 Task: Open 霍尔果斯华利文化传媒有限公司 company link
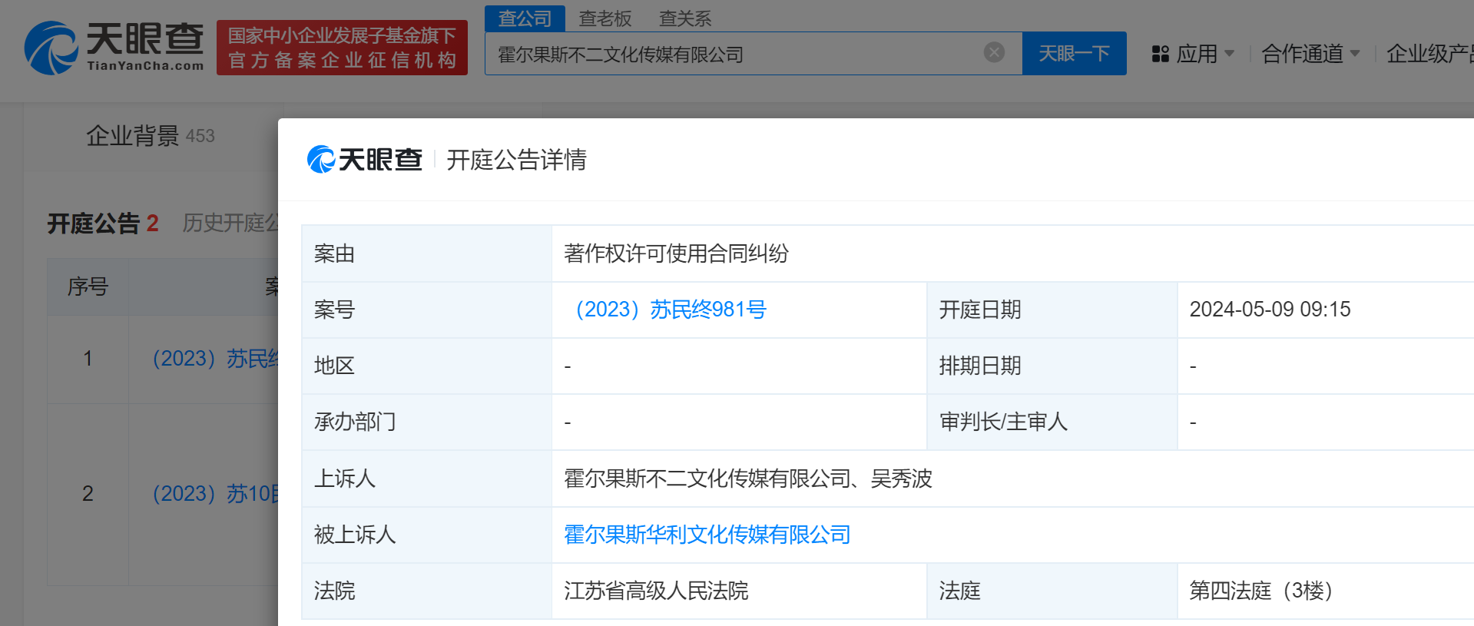point(707,535)
